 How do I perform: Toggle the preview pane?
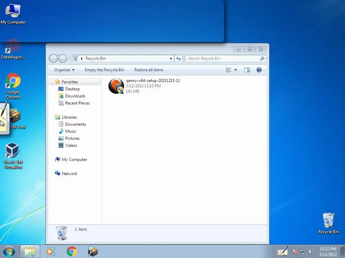point(247,70)
